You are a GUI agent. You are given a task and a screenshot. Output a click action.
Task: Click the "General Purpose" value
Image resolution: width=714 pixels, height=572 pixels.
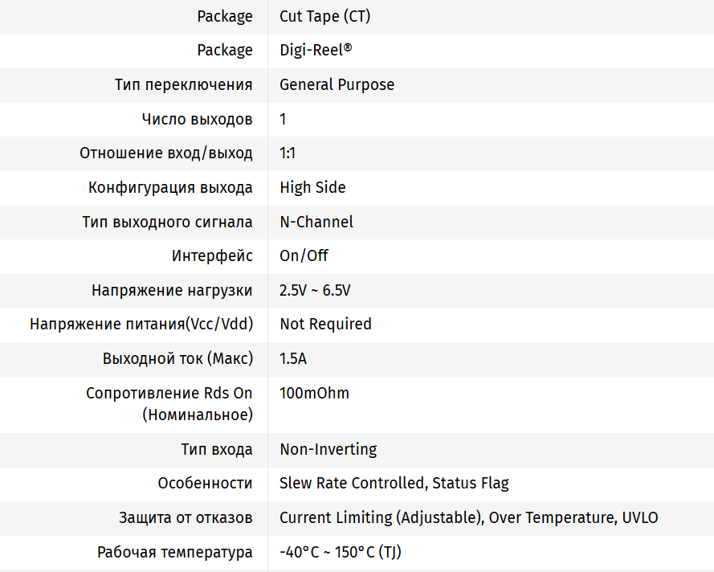coord(337,85)
